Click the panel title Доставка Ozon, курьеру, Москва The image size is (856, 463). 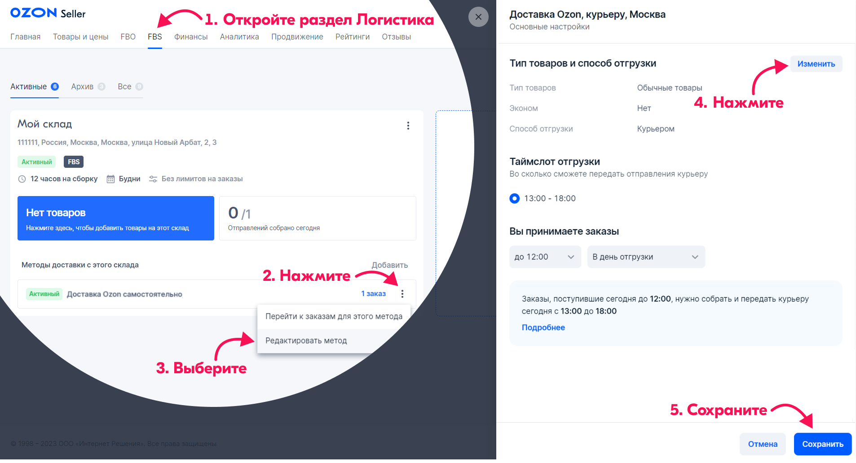587,14
